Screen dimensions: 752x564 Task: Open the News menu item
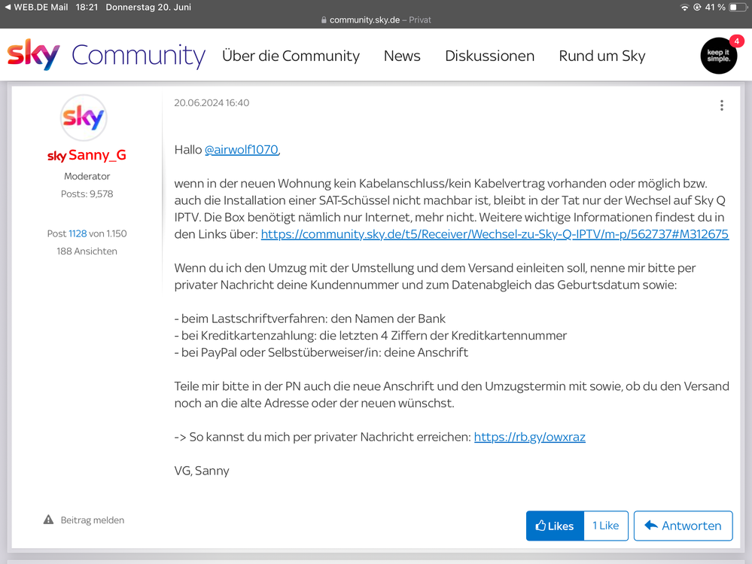point(402,56)
